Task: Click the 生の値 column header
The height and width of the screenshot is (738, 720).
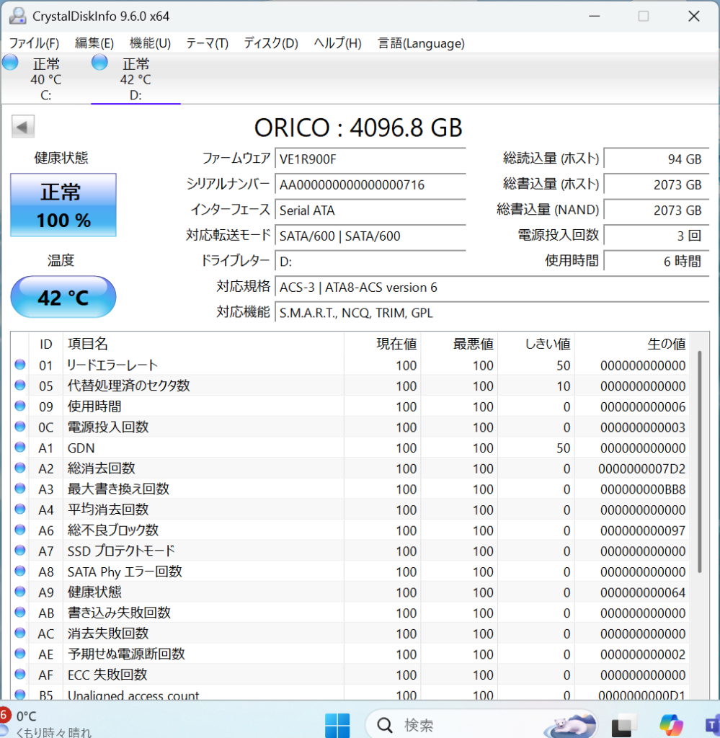Action: coord(632,344)
